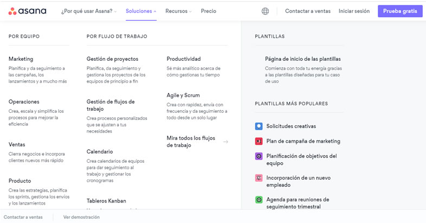Click Iniciar sesión
Screen dimensions: 426x223
[x=354, y=11]
